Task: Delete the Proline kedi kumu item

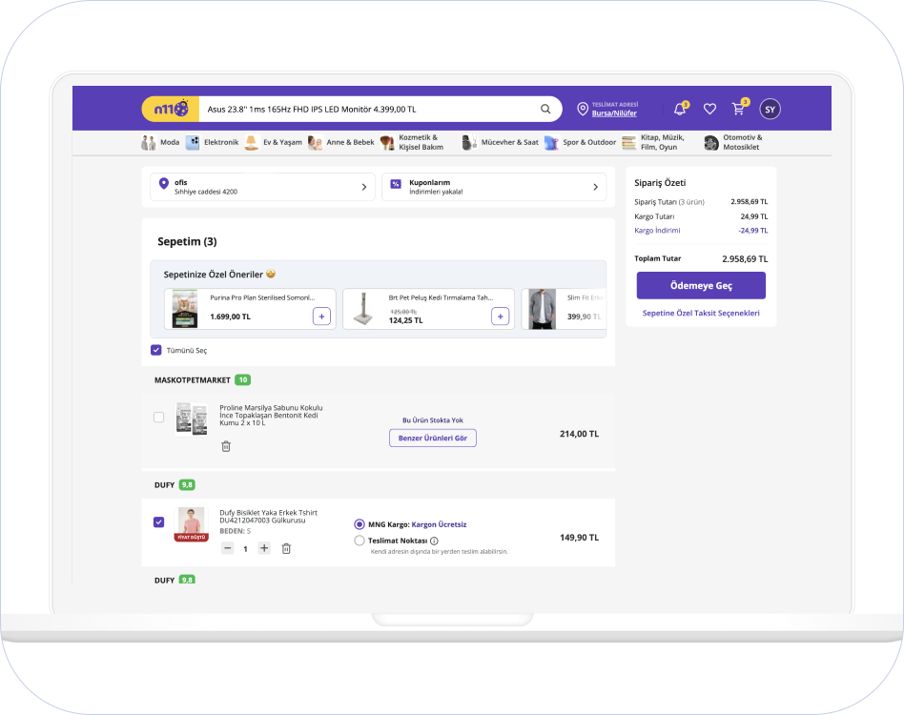Action: (x=226, y=446)
